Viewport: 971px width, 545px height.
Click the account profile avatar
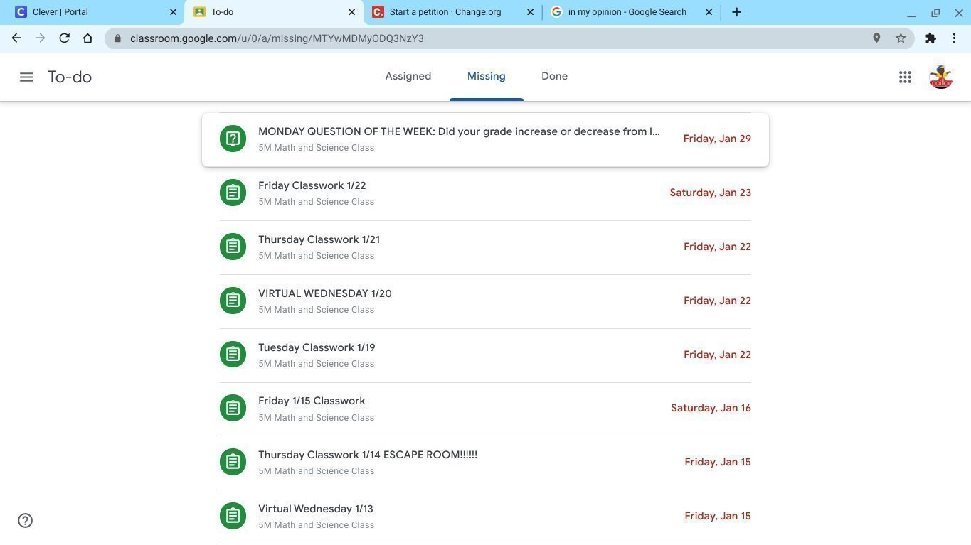pos(940,77)
